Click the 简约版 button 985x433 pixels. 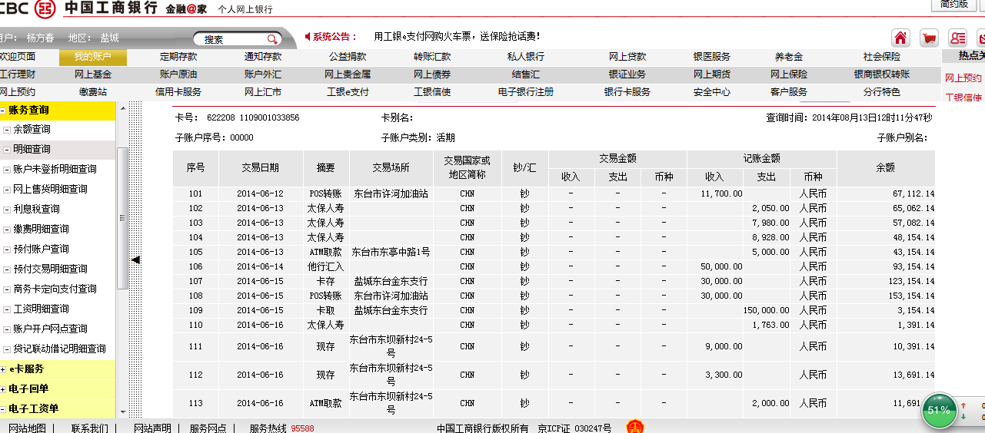tap(953, 5)
